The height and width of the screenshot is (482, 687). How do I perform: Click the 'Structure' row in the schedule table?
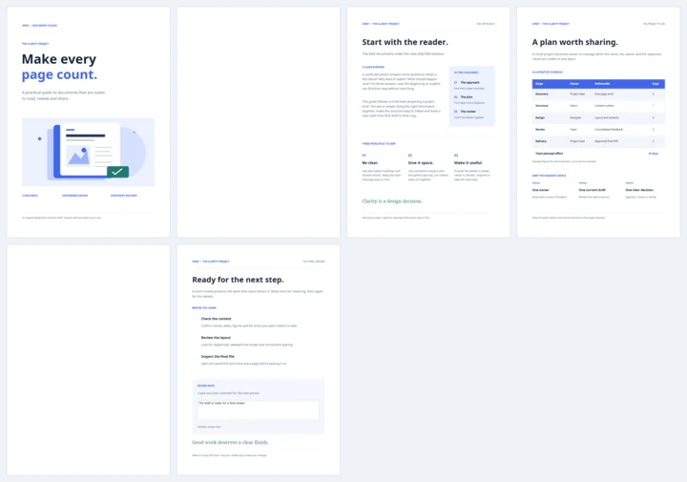(598, 106)
